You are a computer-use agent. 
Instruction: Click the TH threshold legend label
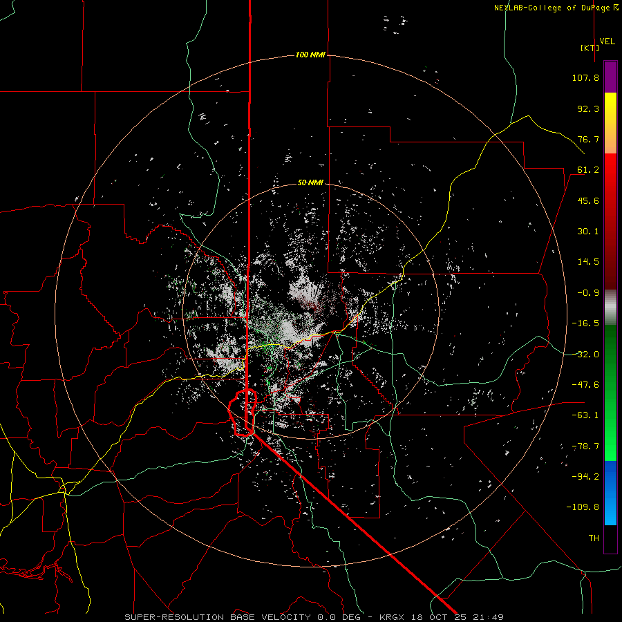click(594, 538)
